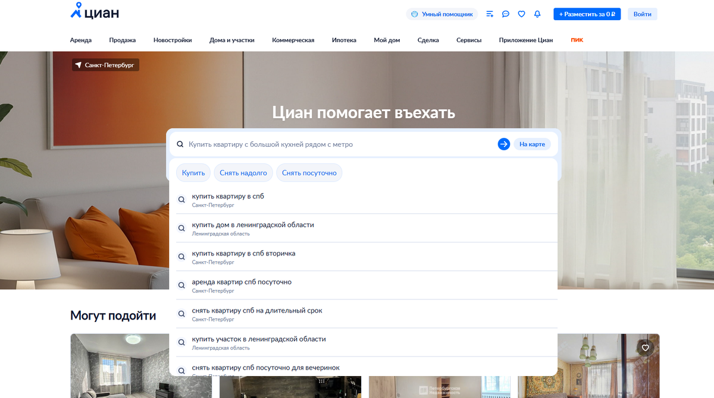Select the Снять надолго chip
714x398 pixels.
click(x=243, y=173)
